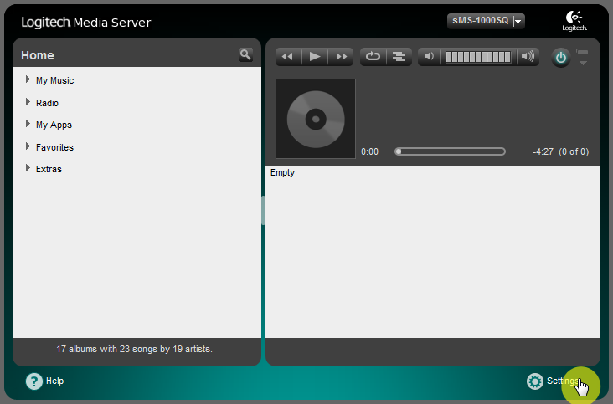Click the volume down speaker icon
This screenshot has width=613, height=404.
(429, 57)
